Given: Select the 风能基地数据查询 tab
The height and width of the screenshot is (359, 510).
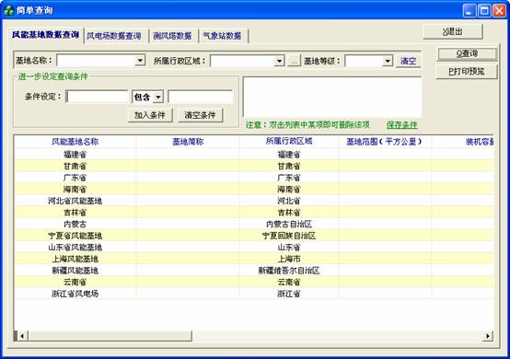Looking at the screenshot, I should [45, 34].
